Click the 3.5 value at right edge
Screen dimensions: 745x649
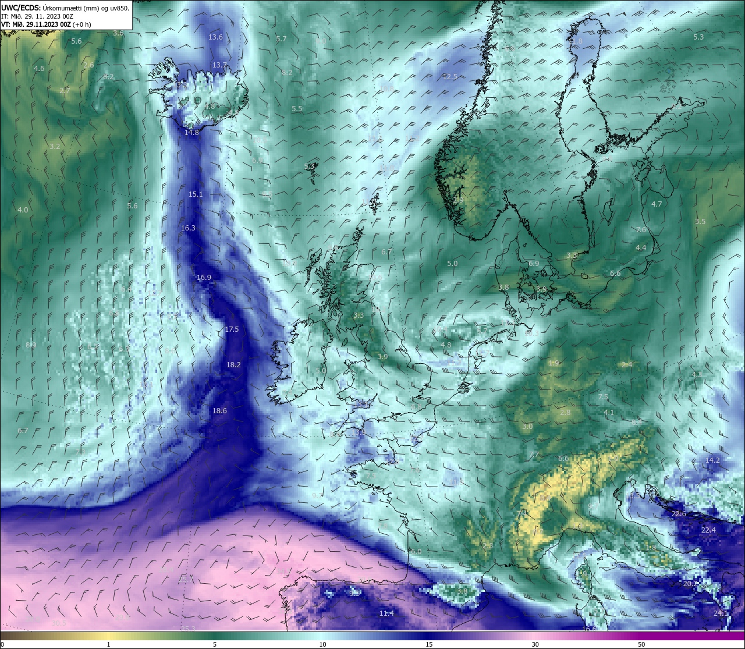tap(700, 222)
